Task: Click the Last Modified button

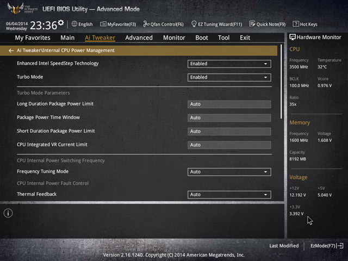Action: point(284,246)
